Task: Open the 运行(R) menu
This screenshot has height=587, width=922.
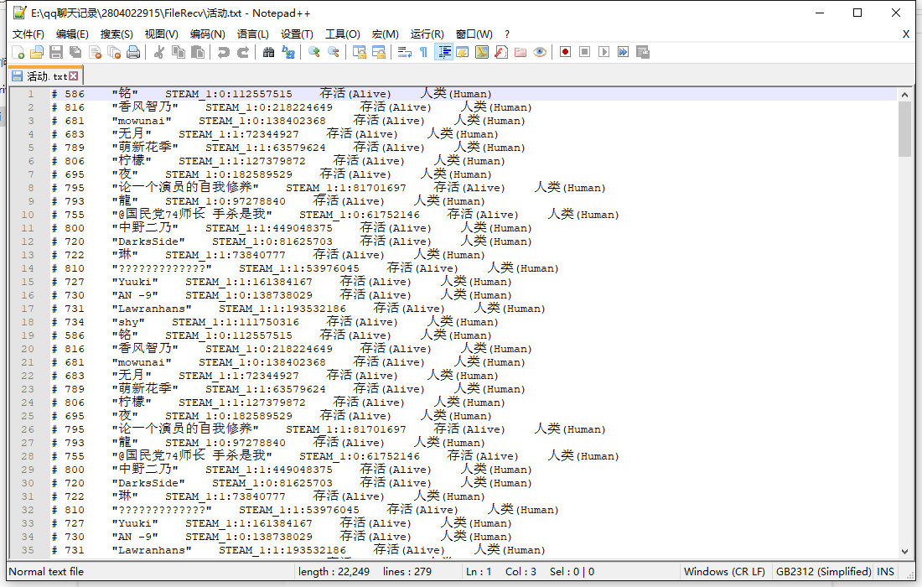Action: (x=427, y=34)
